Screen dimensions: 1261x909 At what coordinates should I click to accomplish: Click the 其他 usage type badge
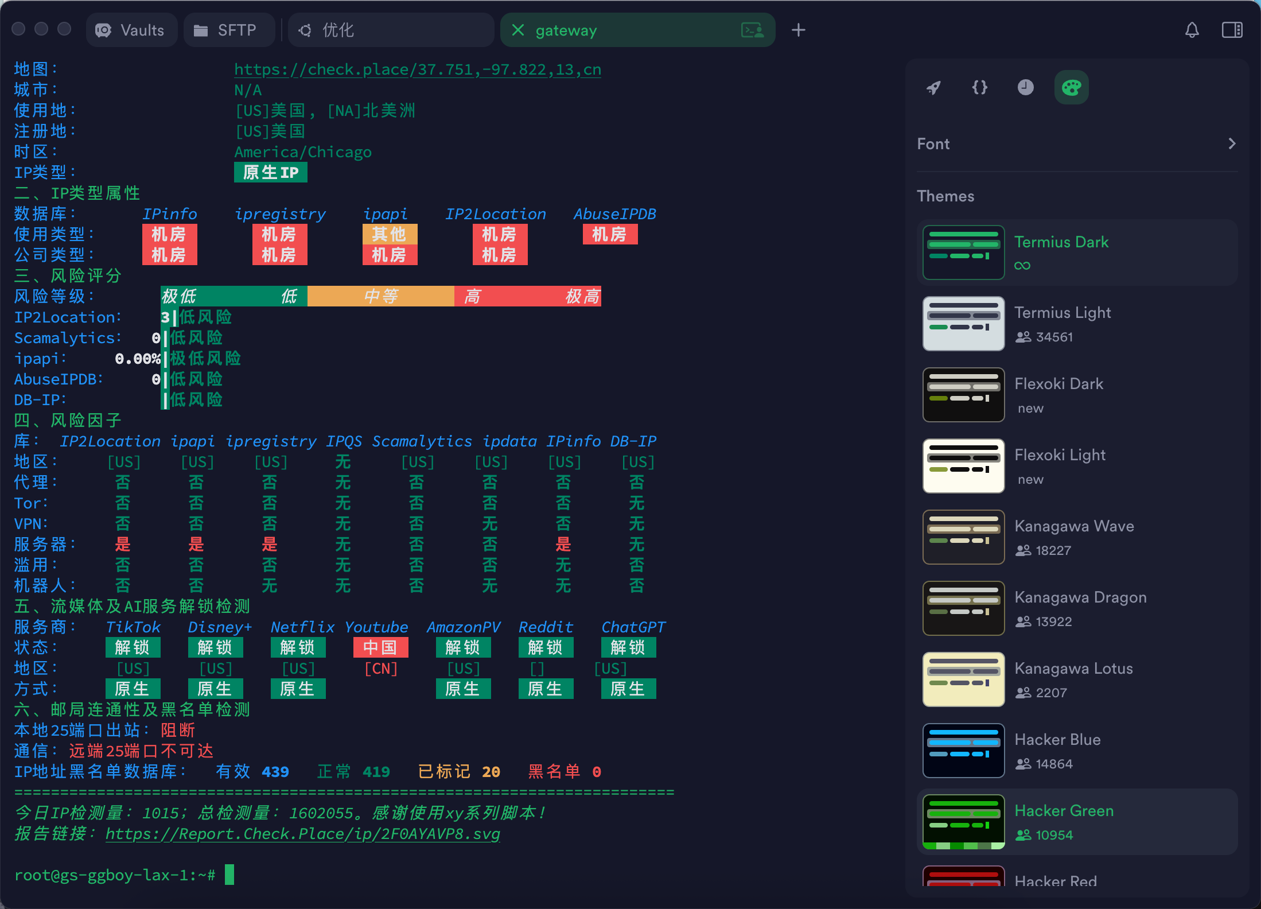pos(390,234)
